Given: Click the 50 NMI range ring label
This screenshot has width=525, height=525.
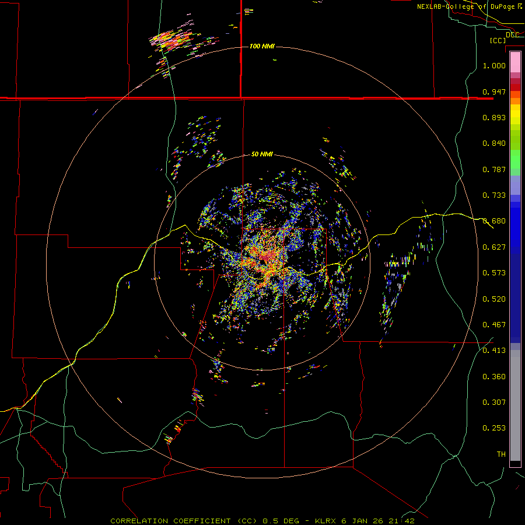Looking at the screenshot, I should click(x=262, y=155).
